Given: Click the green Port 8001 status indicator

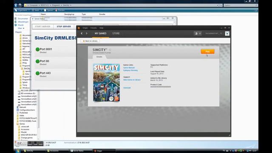Looking at the screenshot, I should click(37, 49).
